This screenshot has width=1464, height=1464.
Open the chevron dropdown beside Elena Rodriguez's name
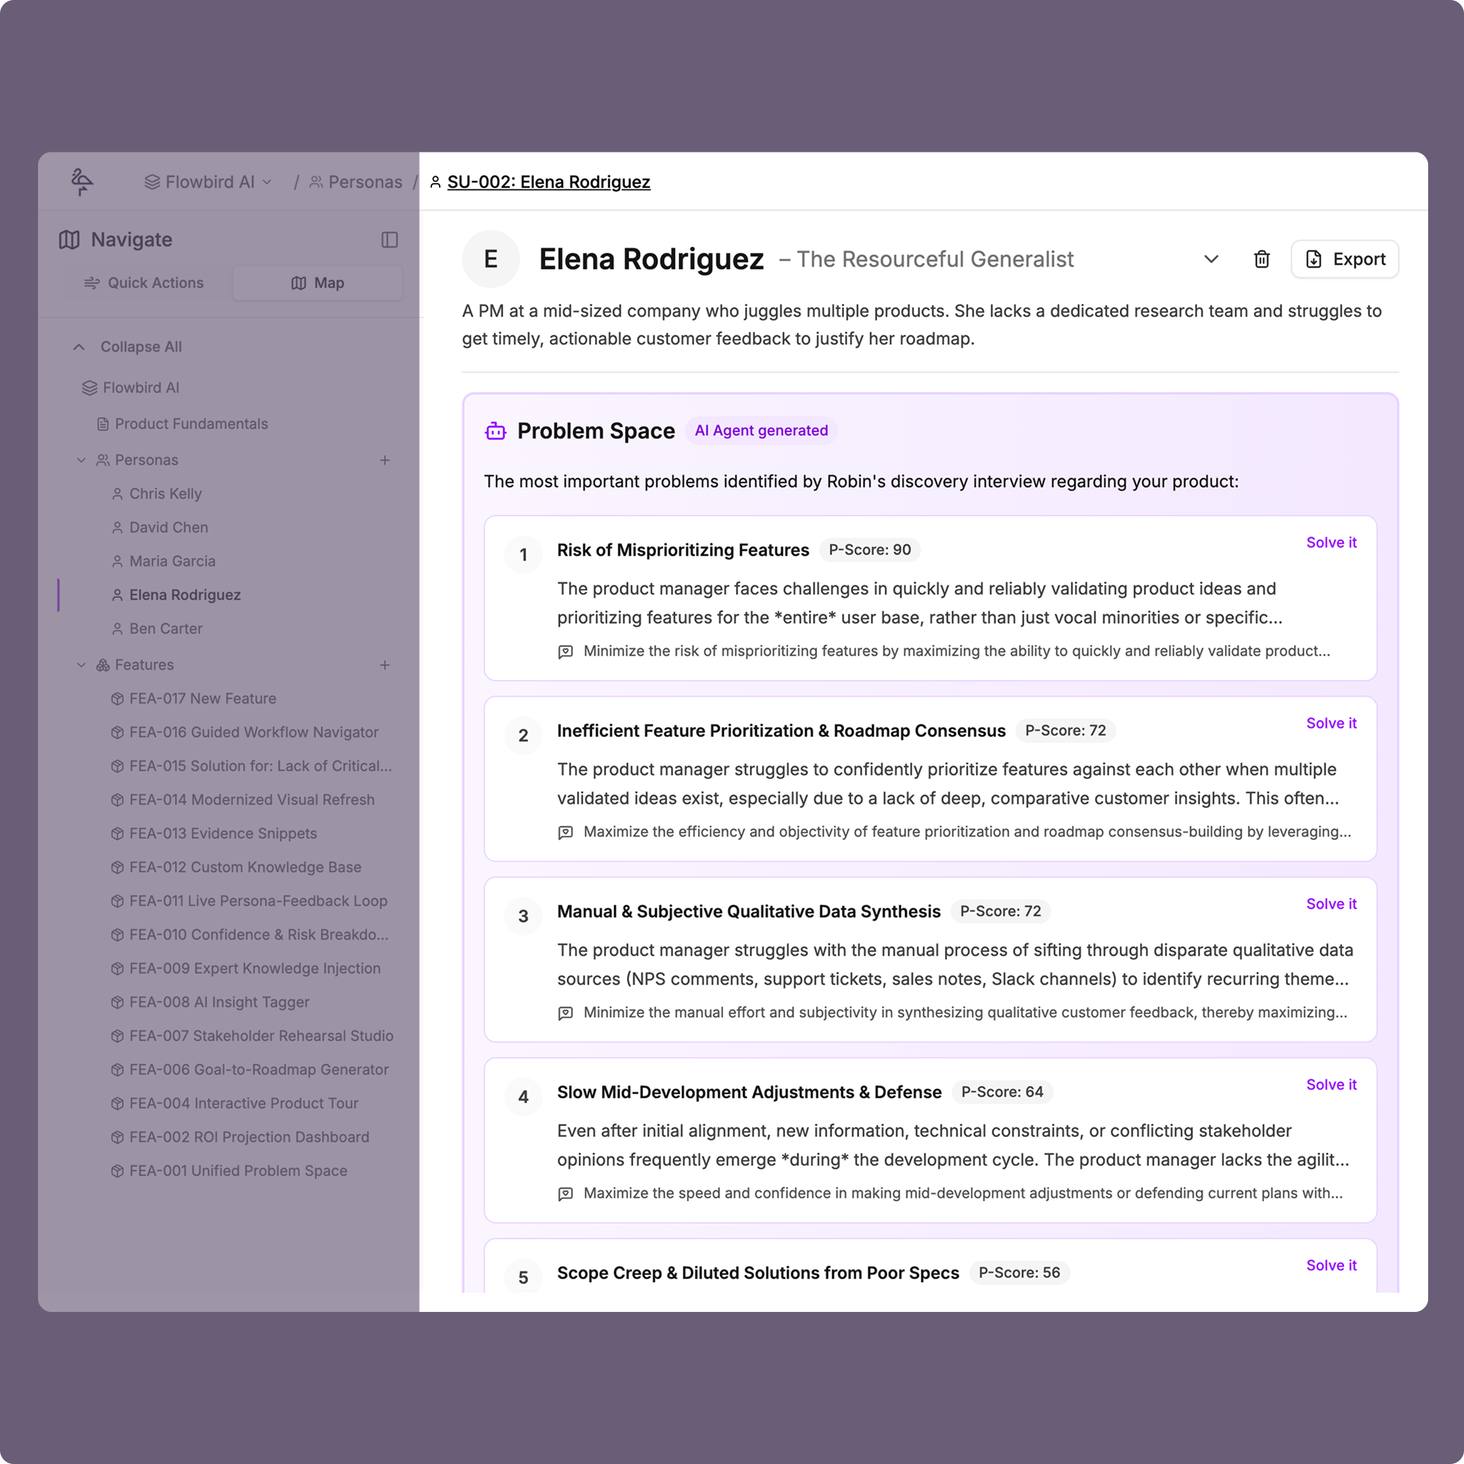1211,259
